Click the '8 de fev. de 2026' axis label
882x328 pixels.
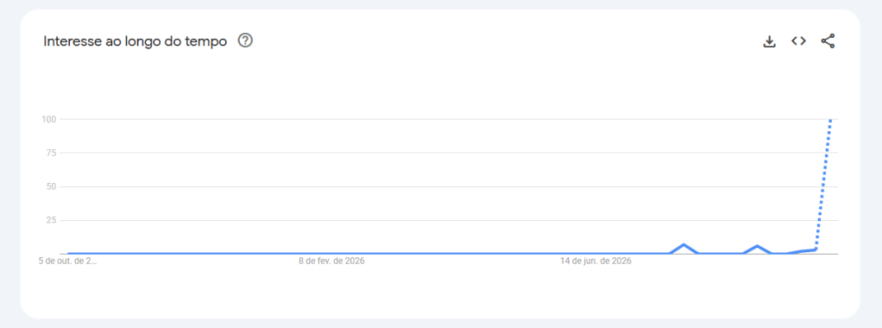(x=332, y=262)
